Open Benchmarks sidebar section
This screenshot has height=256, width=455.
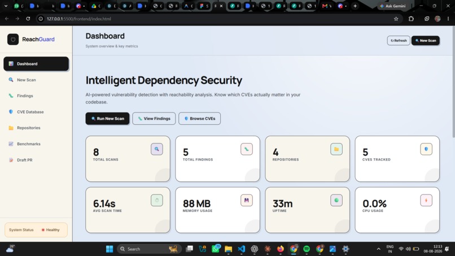(36, 144)
